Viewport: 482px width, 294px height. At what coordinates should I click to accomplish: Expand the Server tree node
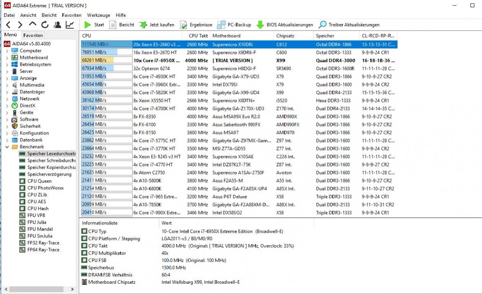pos(7,71)
